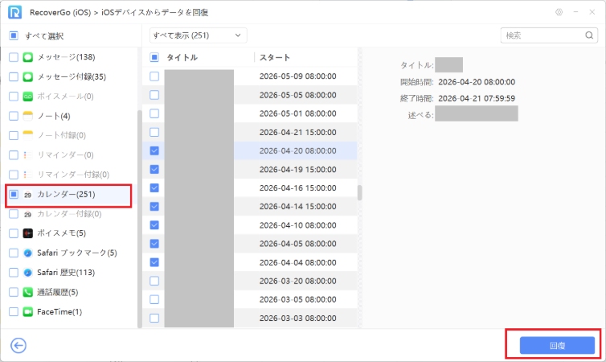This screenshot has height=362, width=606.
Task: Select the FaceTime(1) category label
Action: (59, 312)
